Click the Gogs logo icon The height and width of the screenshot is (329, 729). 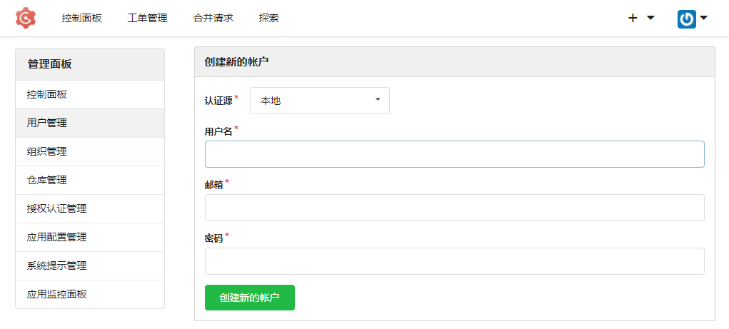[x=26, y=18]
